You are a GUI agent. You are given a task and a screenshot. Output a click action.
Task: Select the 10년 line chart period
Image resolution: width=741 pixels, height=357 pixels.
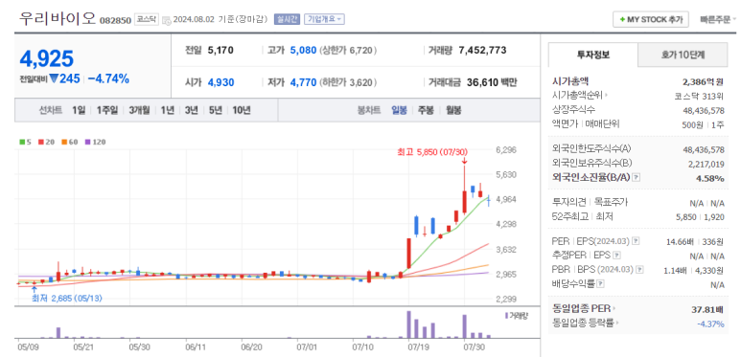(x=242, y=110)
